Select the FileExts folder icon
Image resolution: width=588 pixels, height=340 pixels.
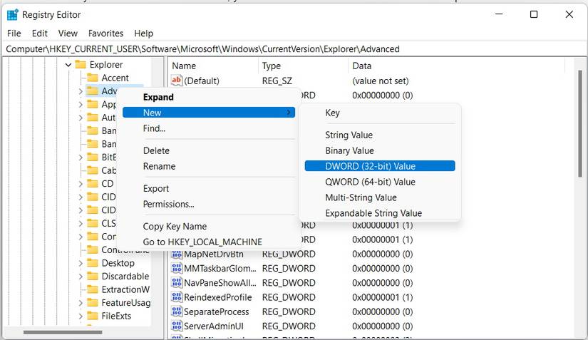93,316
